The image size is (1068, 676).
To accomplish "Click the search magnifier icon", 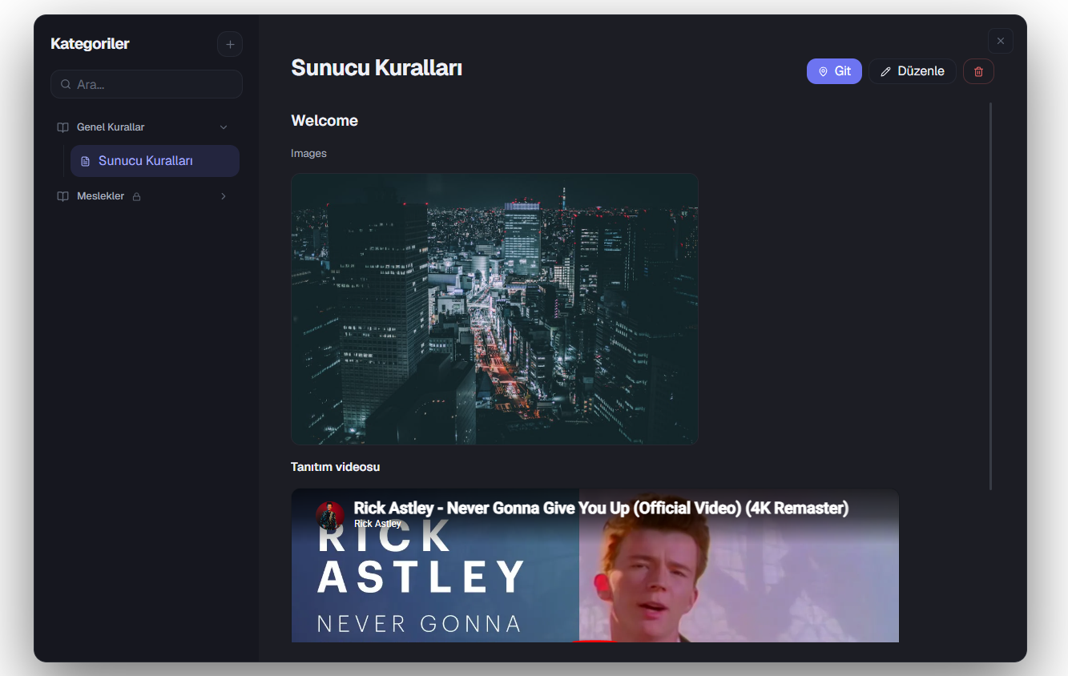I will tap(66, 84).
